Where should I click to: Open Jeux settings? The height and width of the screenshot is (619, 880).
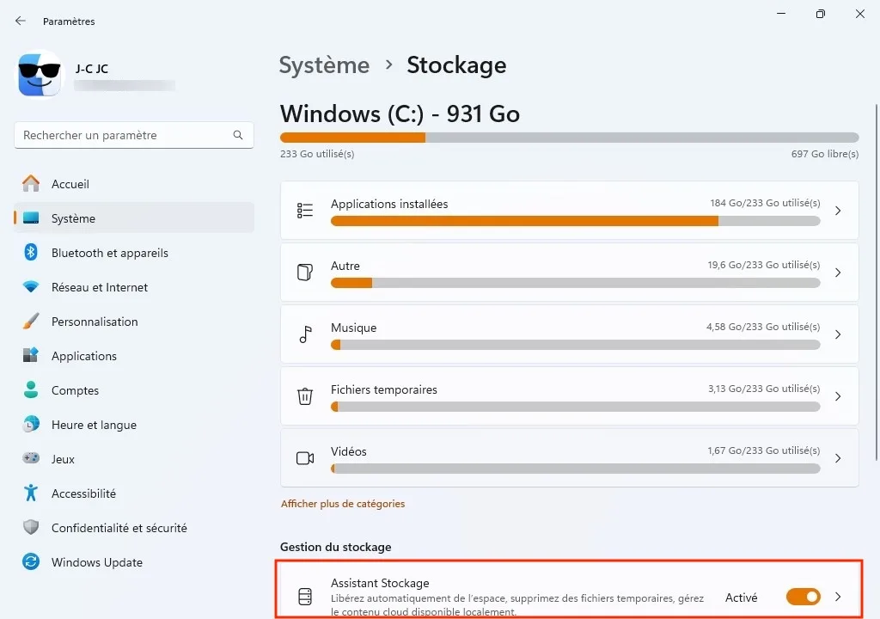coord(133,459)
